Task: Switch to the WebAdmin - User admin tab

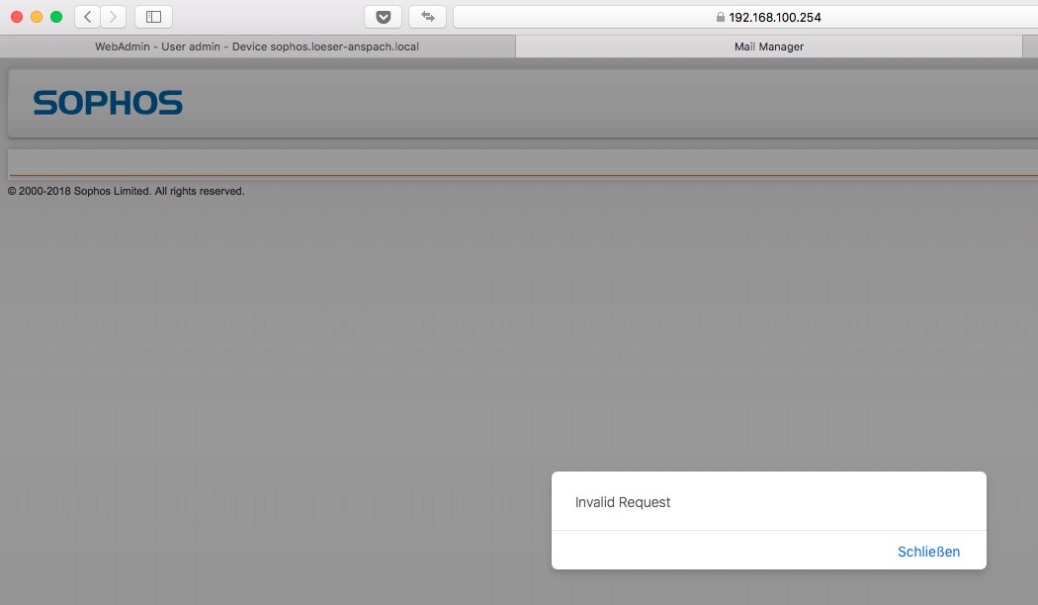Action: (257, 46)
